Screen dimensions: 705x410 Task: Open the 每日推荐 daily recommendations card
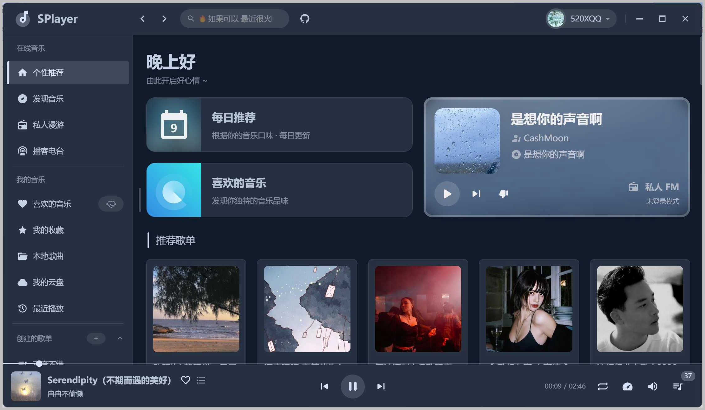[x=279, y=125]
